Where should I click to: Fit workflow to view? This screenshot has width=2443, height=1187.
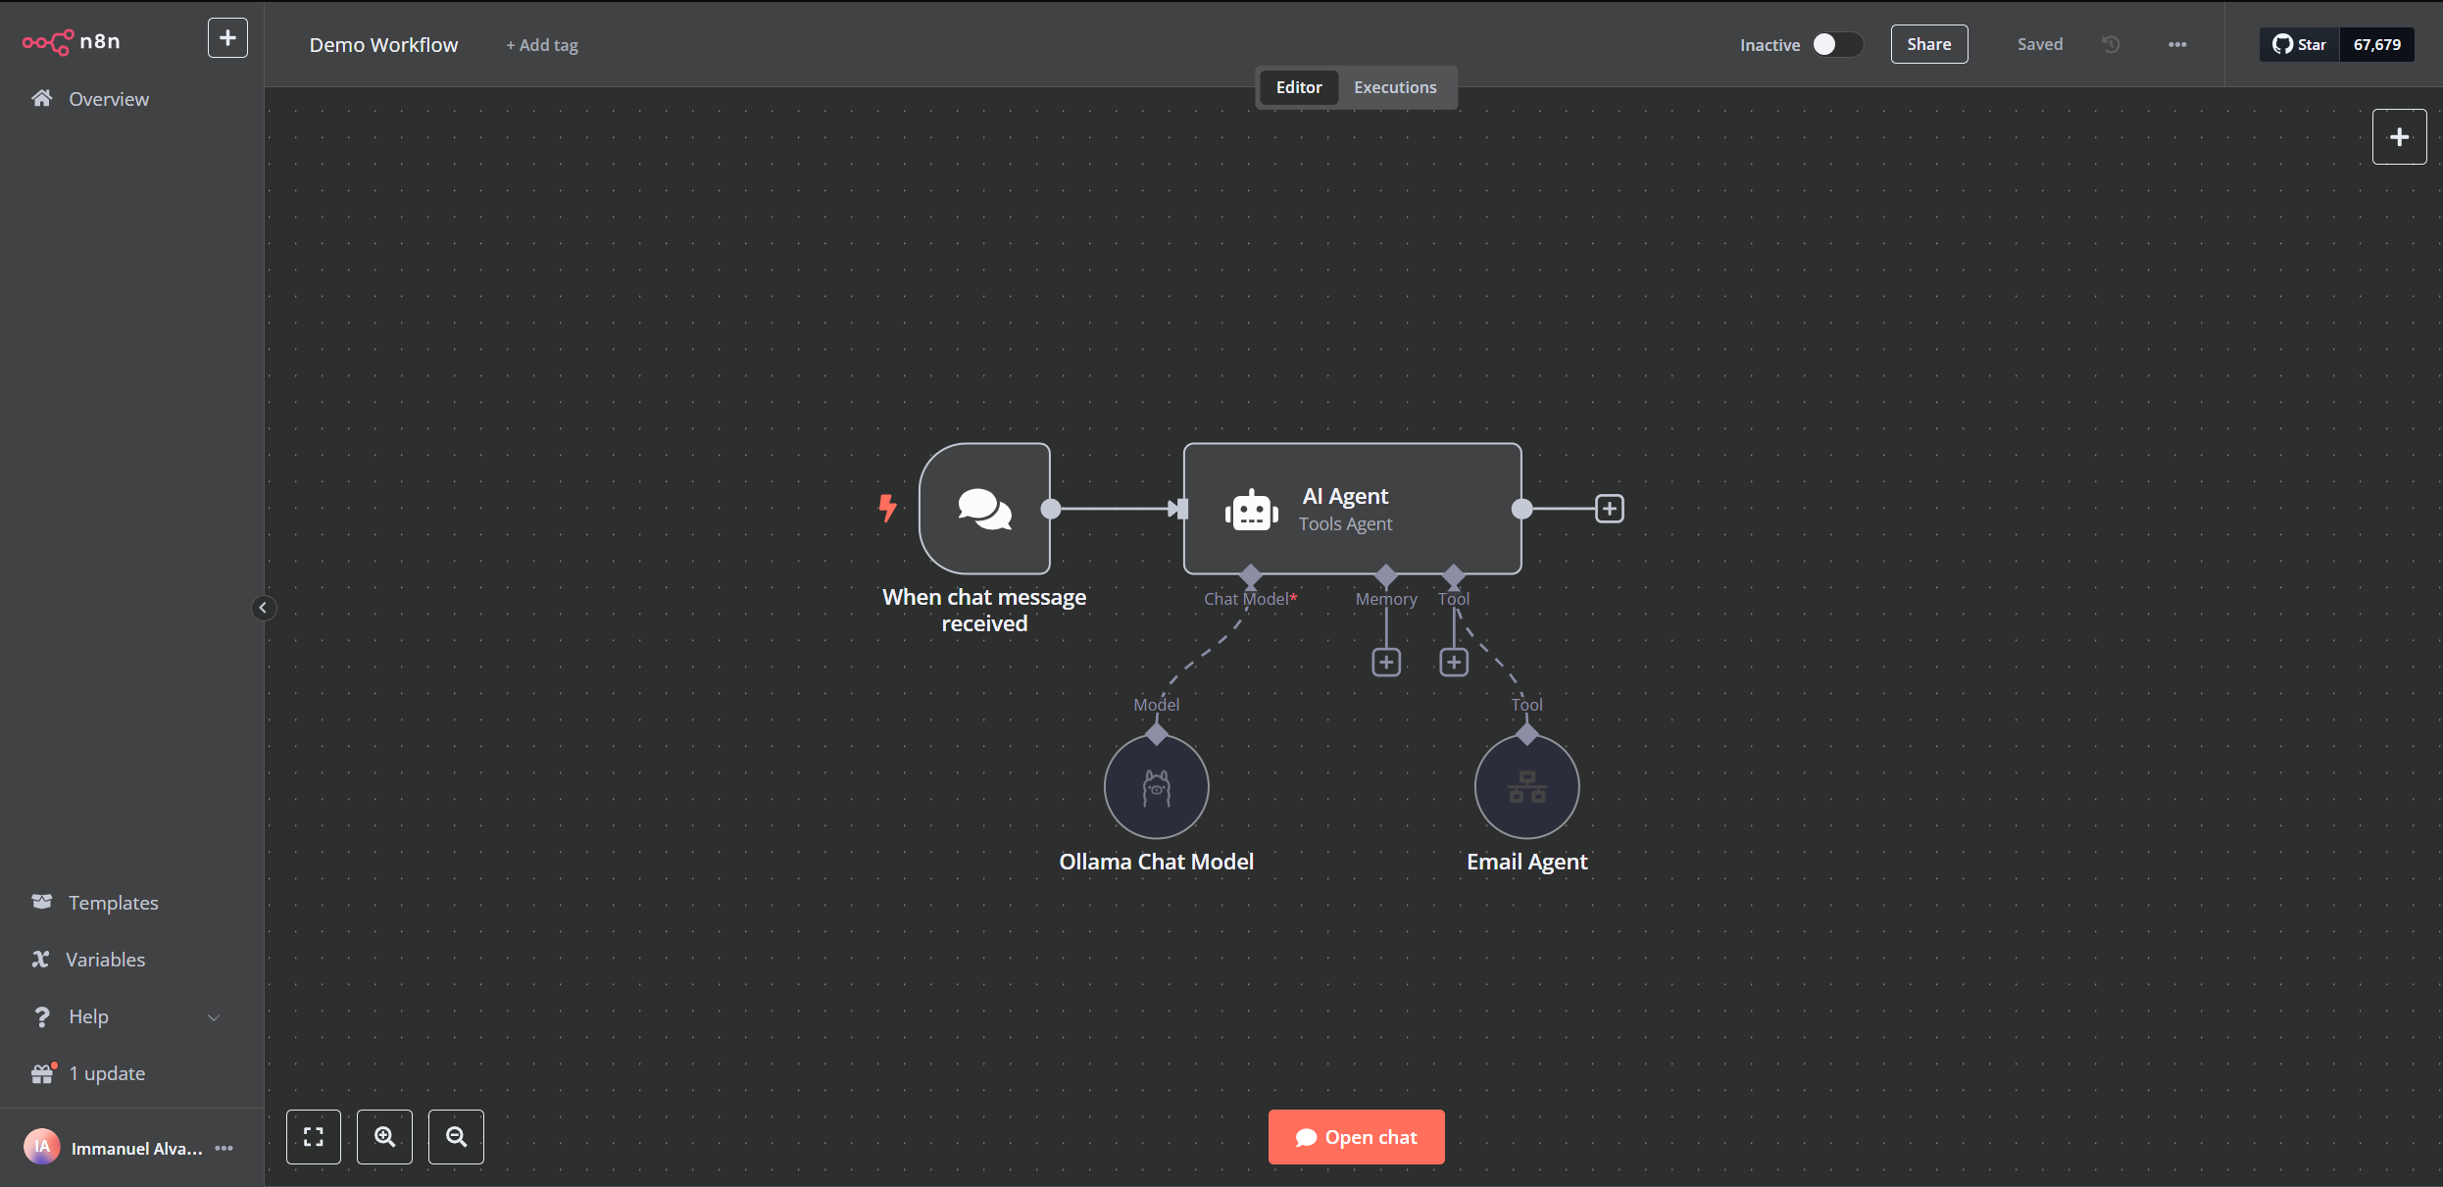tap(314, 1137)
